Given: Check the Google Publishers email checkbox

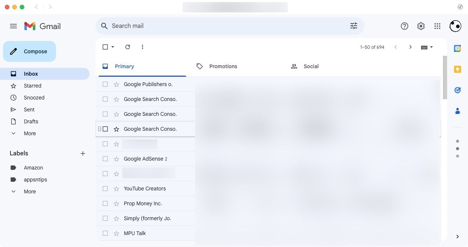Looking at the screenshot, I should pyautogui.click(x=105, y=84).
